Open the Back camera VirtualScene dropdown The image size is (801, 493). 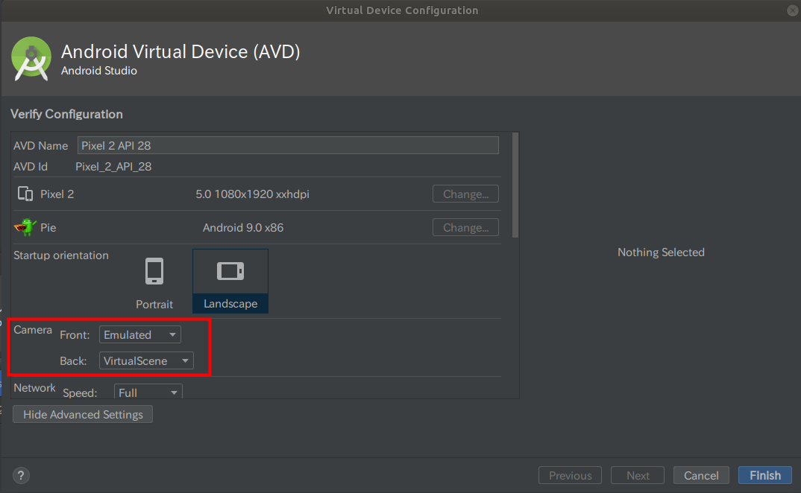[146, 361]
